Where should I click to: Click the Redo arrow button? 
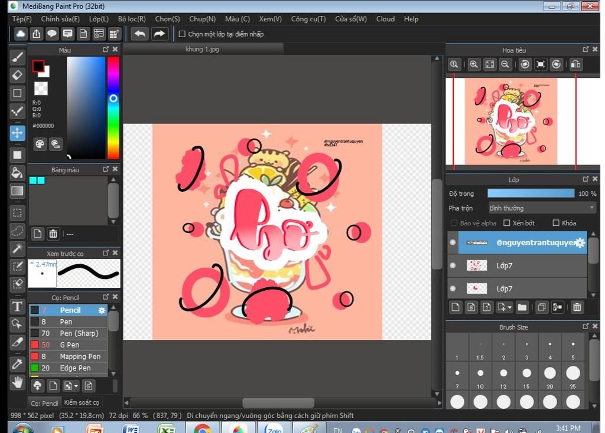[159, 34]
